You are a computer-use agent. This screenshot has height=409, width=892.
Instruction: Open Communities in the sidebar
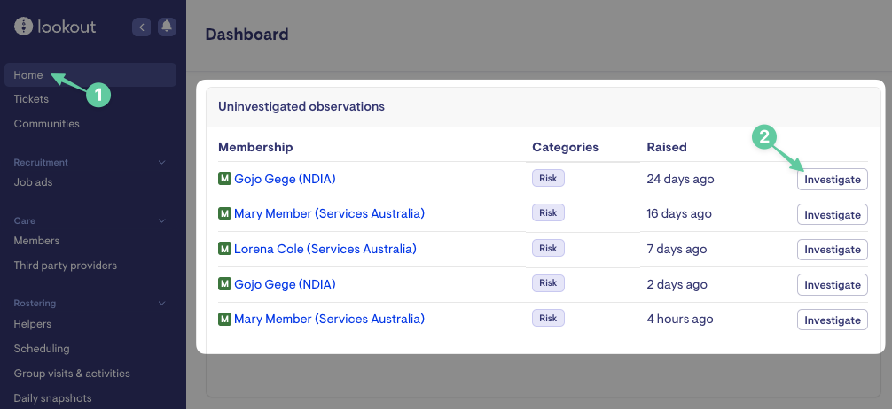pyautogui.click(x=46, y=124)
